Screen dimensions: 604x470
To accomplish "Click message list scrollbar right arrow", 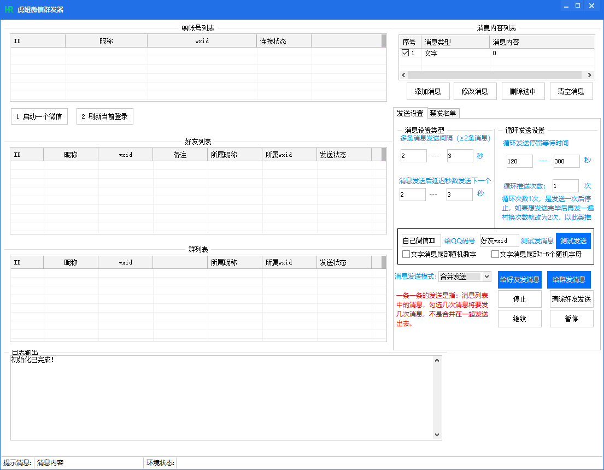I will pyautogui.click(x=589, y=75).
